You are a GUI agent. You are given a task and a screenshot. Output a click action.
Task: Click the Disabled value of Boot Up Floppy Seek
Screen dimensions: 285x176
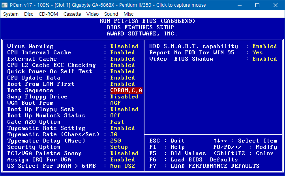coord(124,109)
